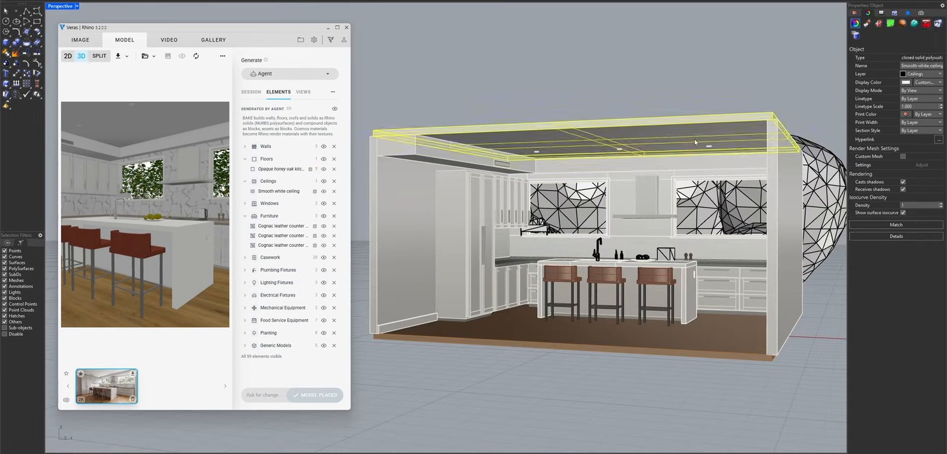Image resolution: width=947 pixels, height=454 pixels.
Task: Switch preview to 2D mode
Action: [68, 56]
